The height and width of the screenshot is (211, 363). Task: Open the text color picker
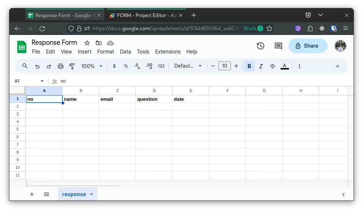[285, 66]
